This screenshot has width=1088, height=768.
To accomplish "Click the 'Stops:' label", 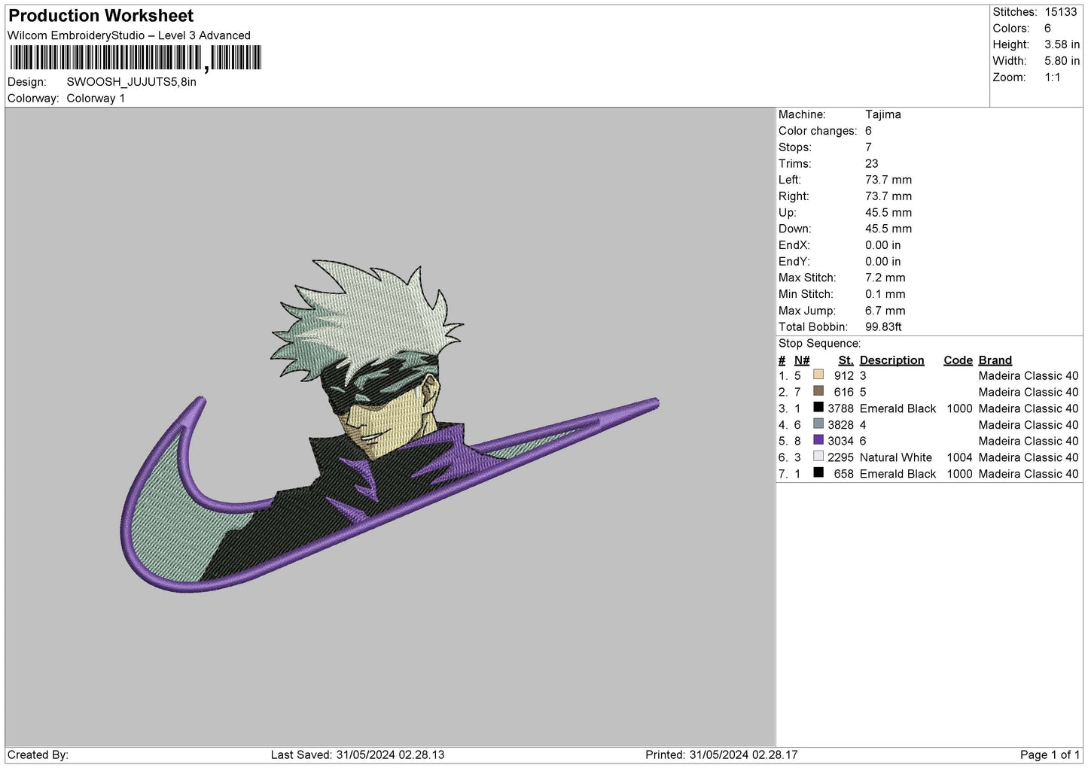I will click(795, 147).
